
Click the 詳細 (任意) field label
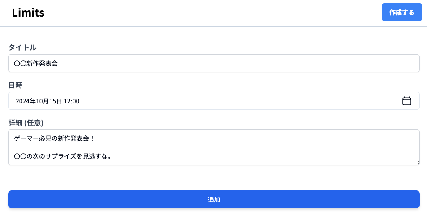26,123
